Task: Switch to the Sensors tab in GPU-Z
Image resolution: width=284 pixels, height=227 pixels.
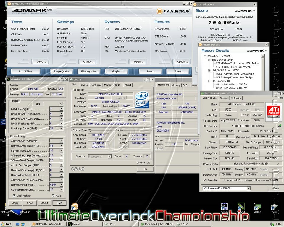Action: coord(224,98)
